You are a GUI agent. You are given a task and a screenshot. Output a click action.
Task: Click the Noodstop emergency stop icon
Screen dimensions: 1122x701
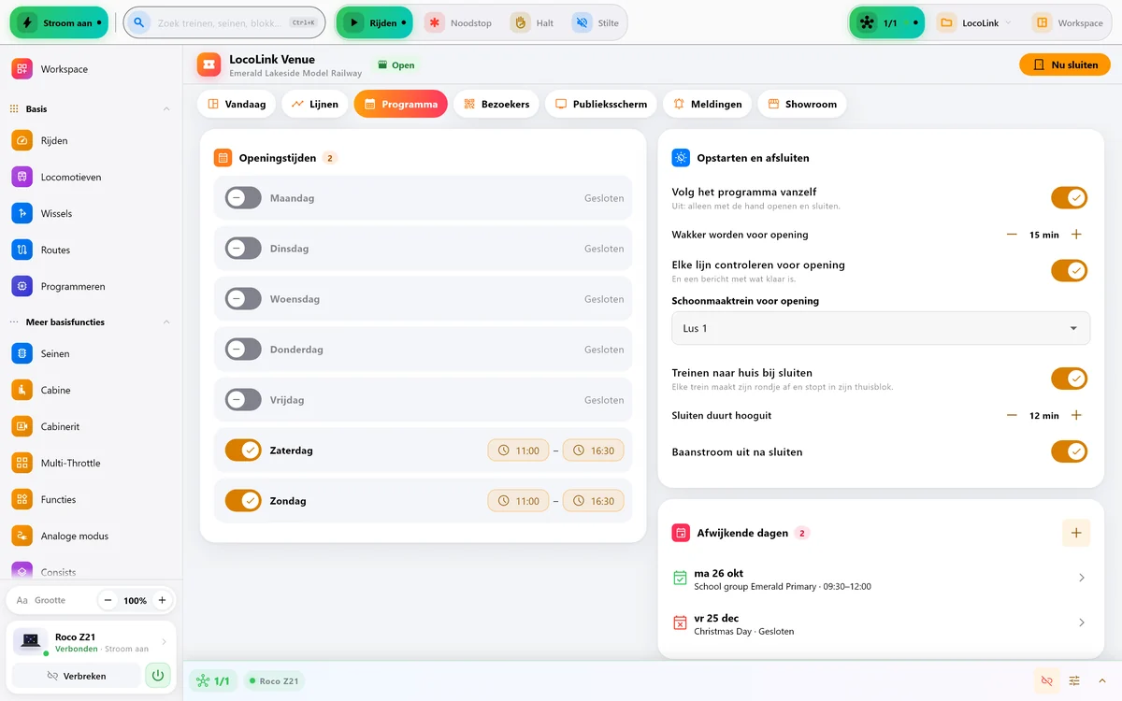[x=434, y=22]
